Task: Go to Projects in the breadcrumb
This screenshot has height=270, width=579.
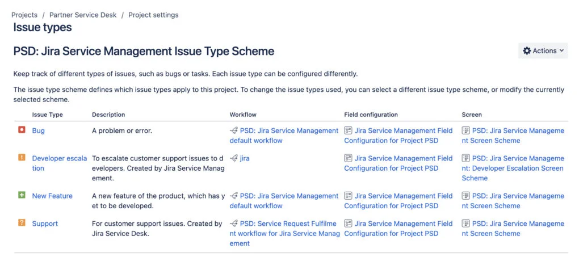Action: tap(24, 15)
